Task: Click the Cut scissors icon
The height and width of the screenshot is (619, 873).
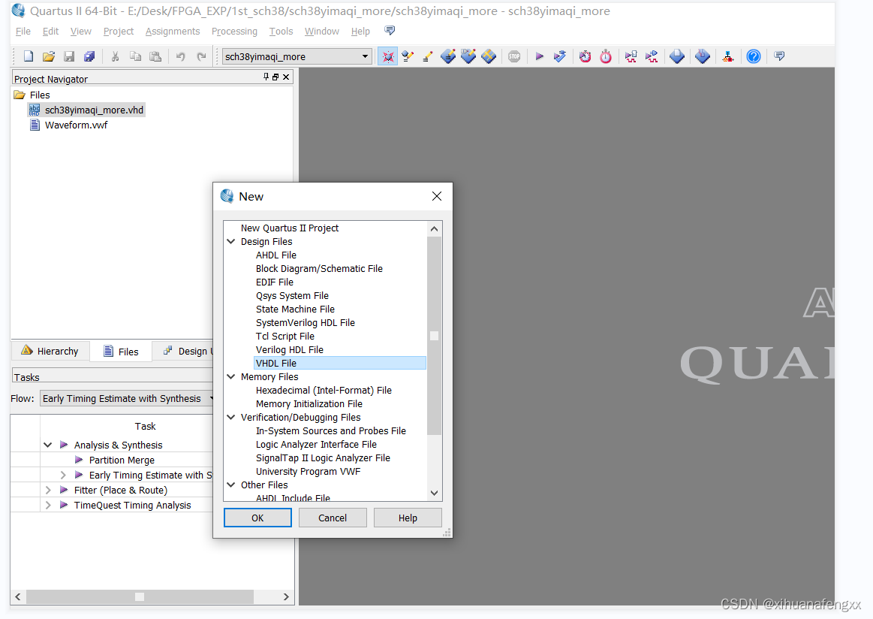Action: click(x=115, y=56)
